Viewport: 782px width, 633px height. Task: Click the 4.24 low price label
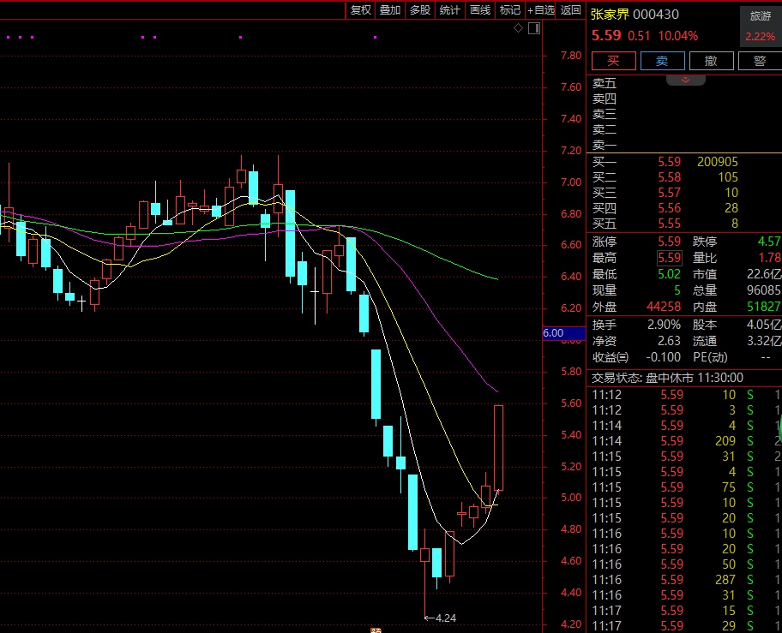[445, 618]
